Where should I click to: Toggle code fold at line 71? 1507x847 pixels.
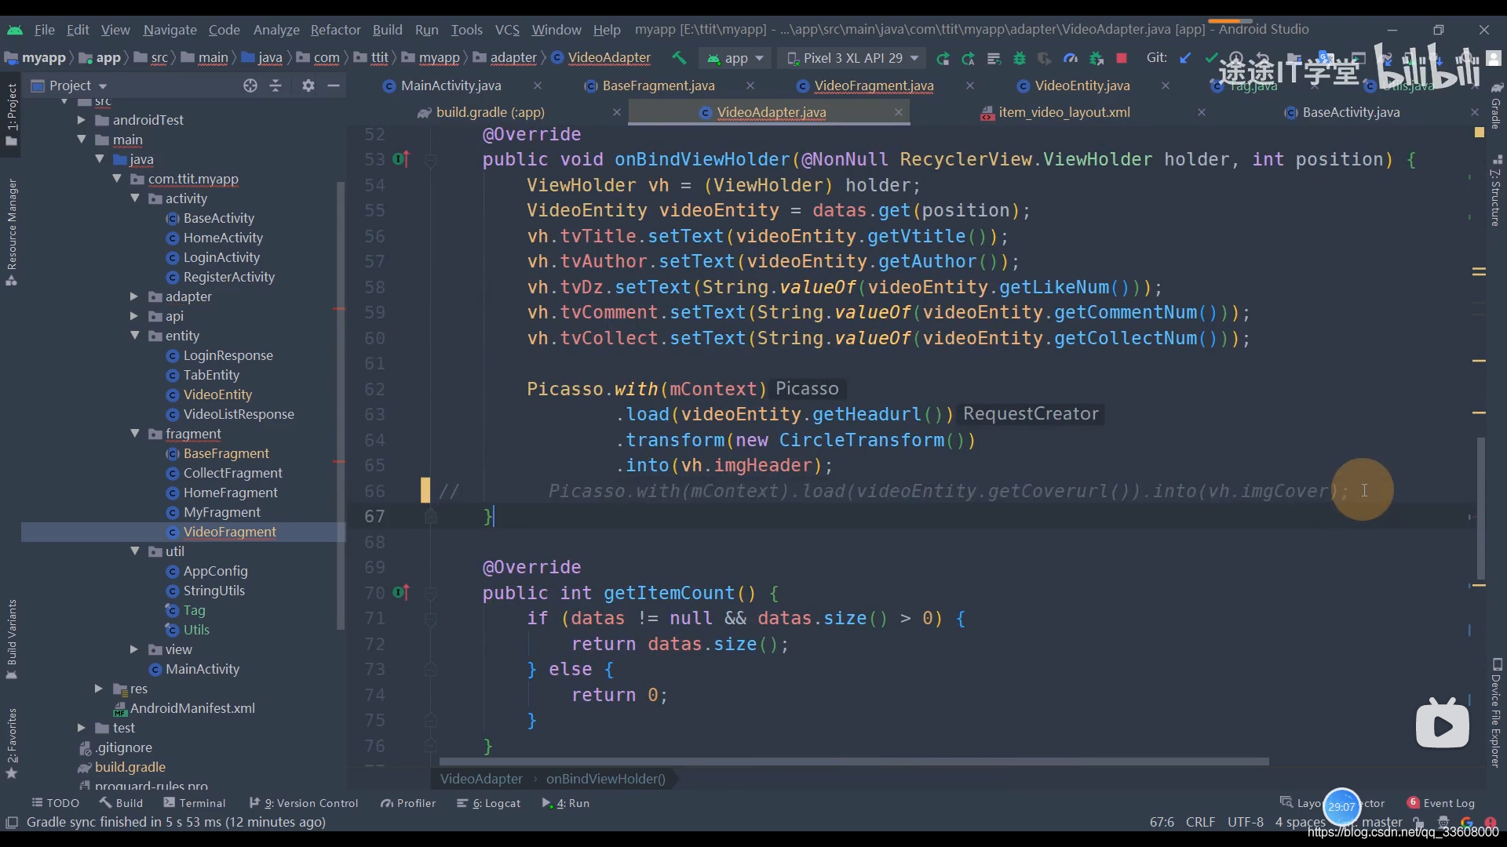click(431, 619)
